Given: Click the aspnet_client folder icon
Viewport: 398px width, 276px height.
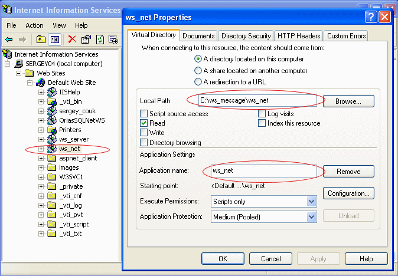Looking at the screenshot, I should pos(52,159).
